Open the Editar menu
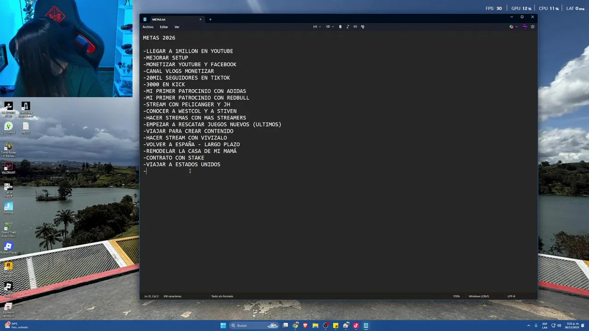Screen dimensions: 589x331 pyautogui.click(x=164, y=27)
